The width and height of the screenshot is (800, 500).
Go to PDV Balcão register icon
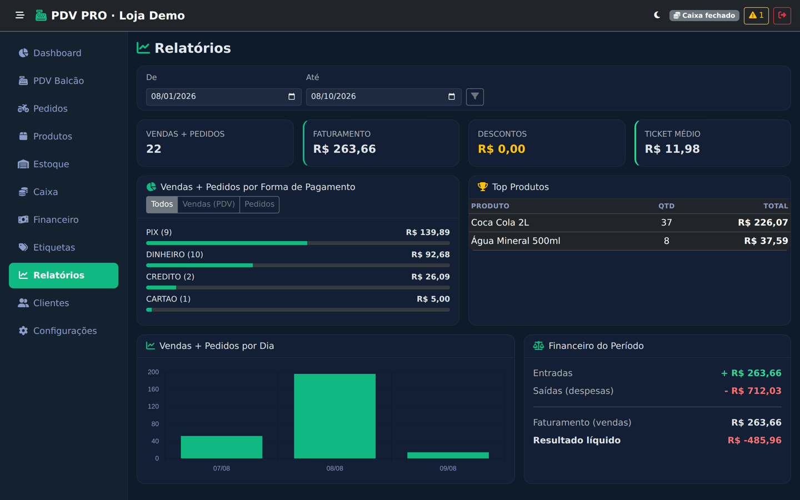(x=23, y=81)
